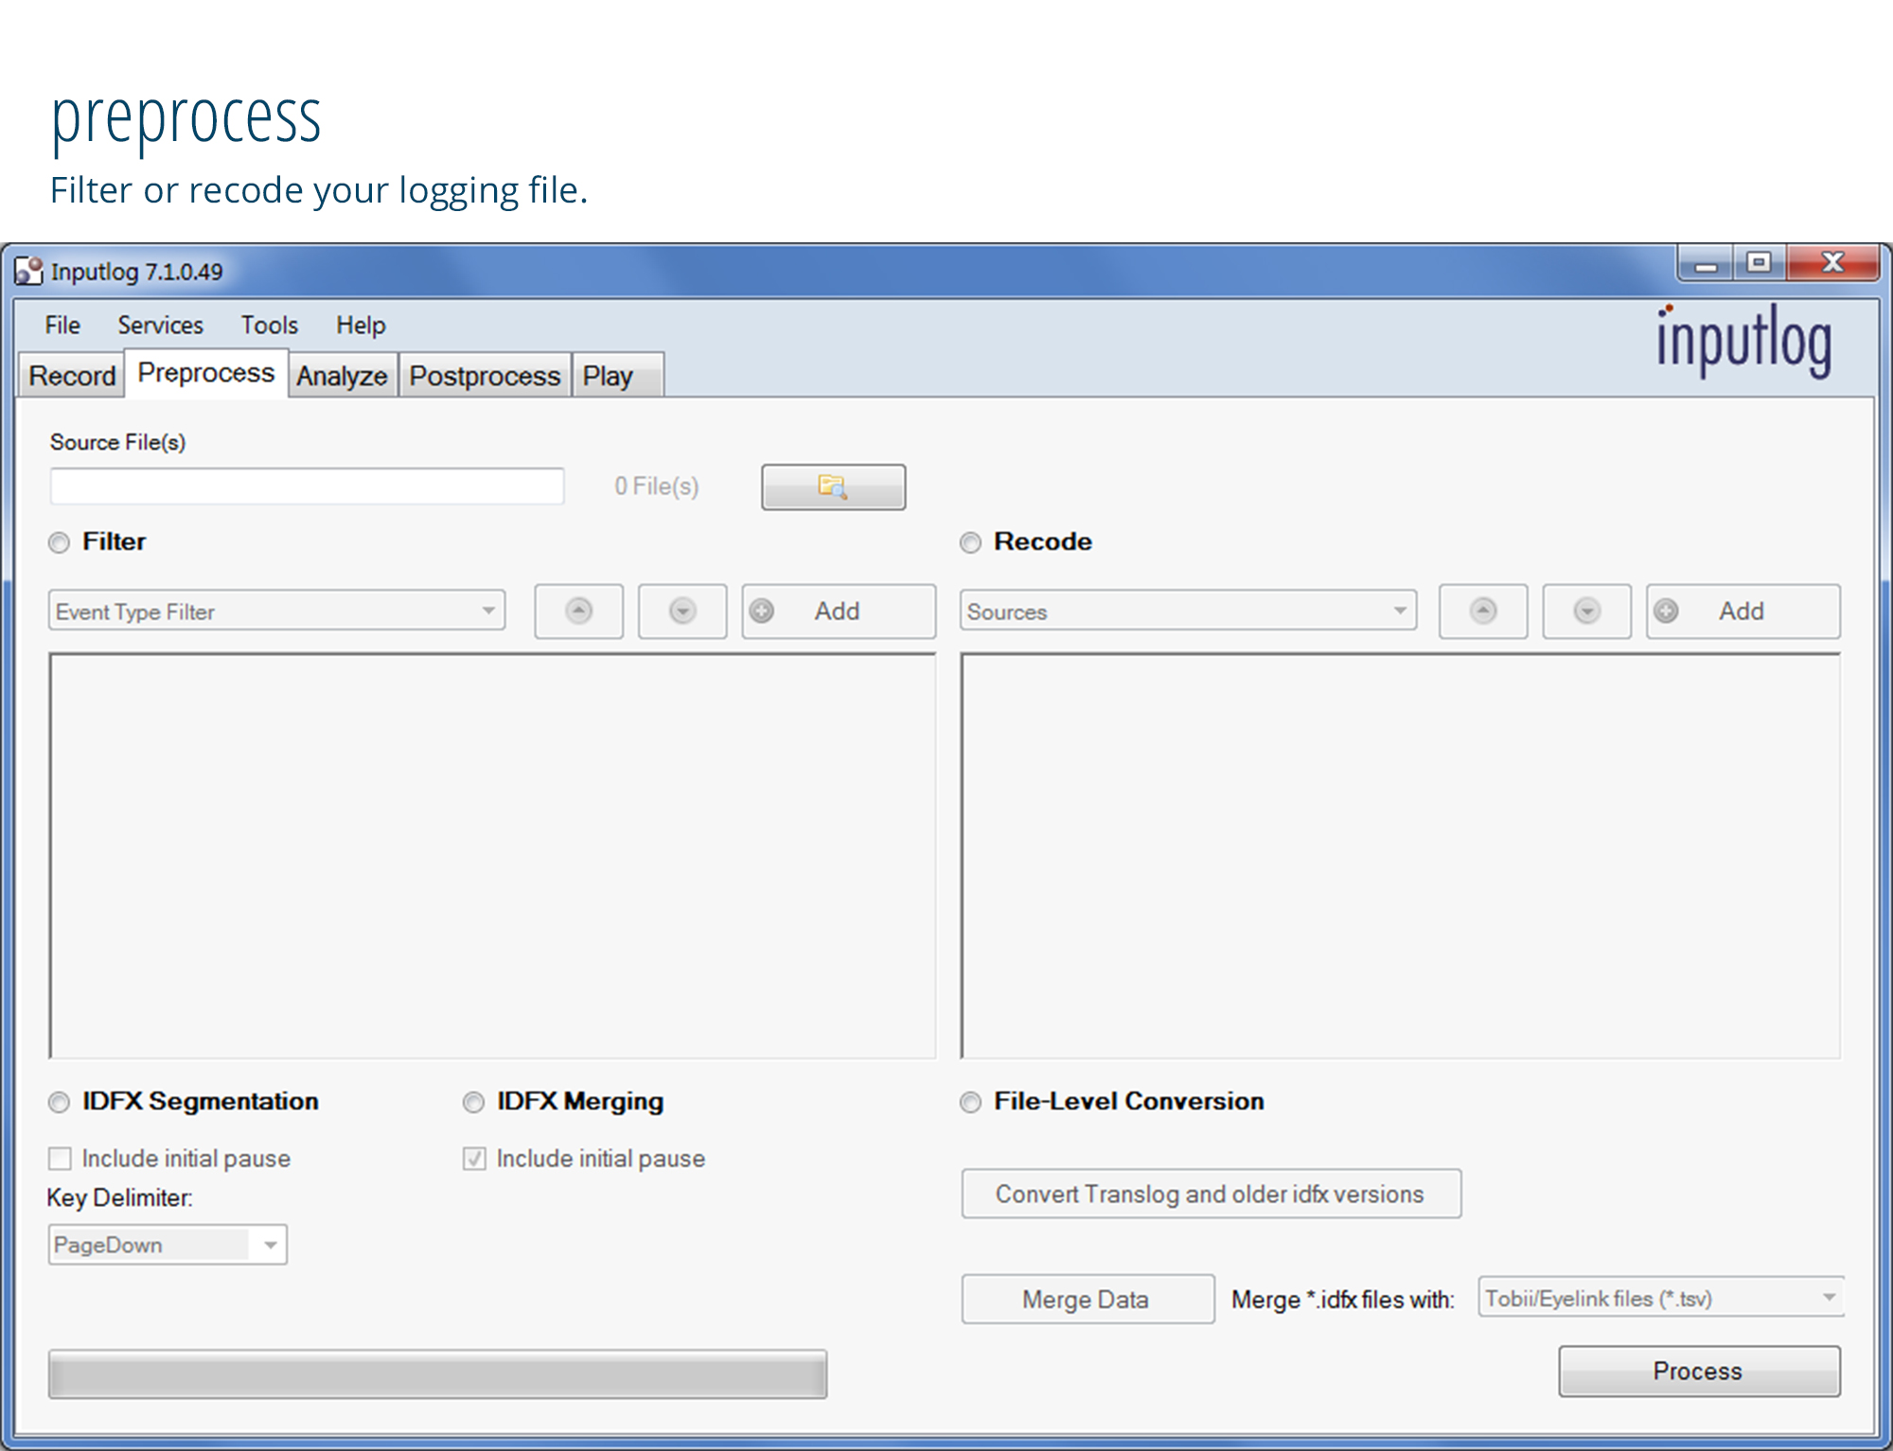Switch to the Postprocess tab
The height and width of the screenshot is (1451, 1893).
point(485,376)
